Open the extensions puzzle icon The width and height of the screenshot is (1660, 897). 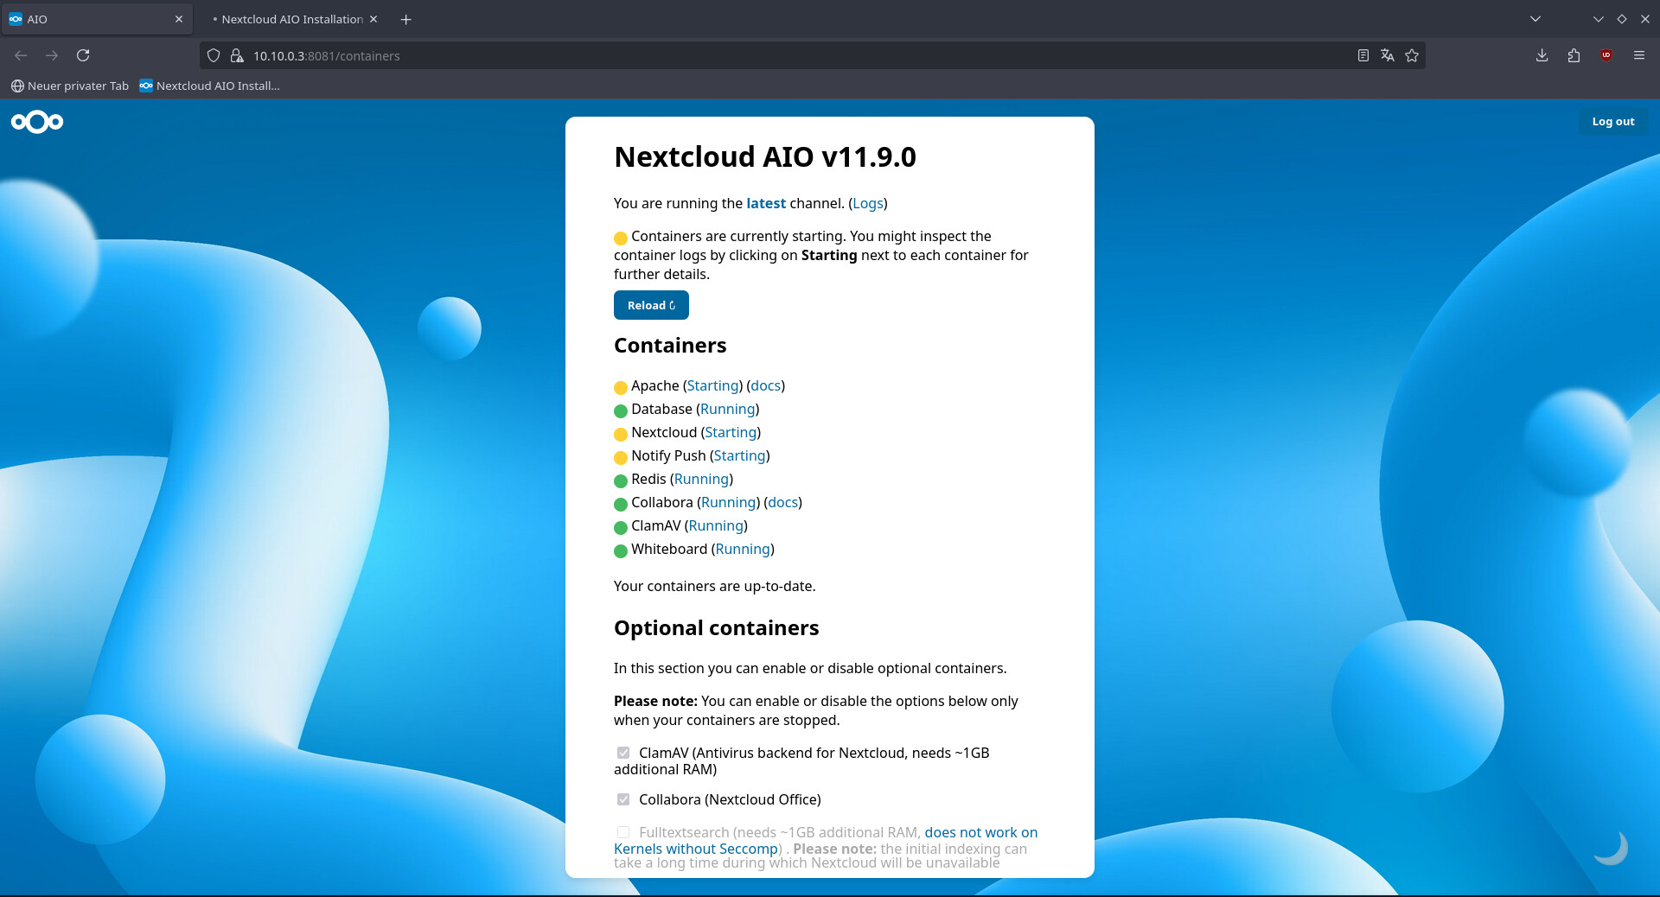1574,55
